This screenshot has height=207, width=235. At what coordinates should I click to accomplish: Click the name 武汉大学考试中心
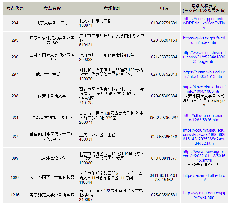[52, 74]
